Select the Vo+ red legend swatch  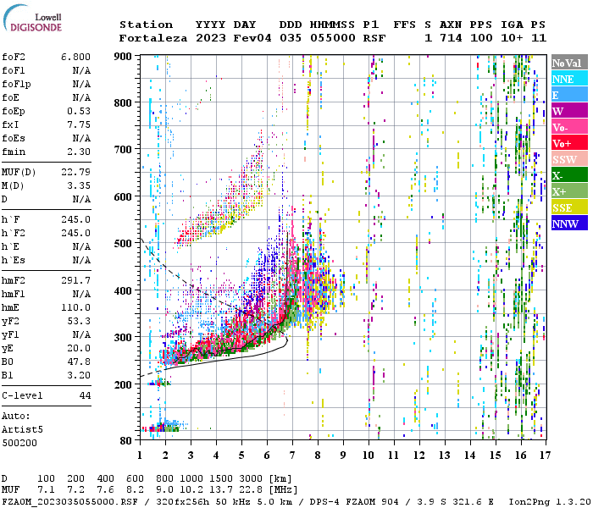click(569, 143)
